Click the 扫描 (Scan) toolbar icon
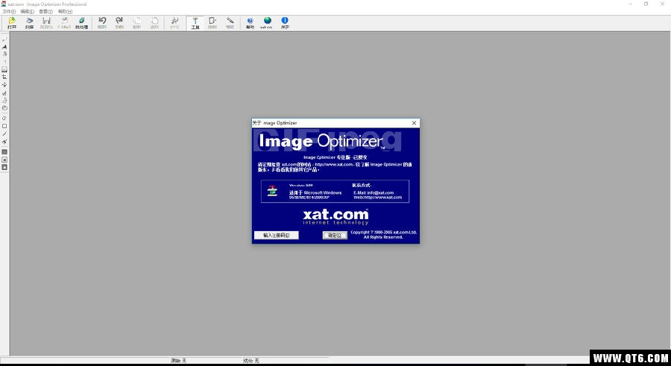671x366 pixels. [x=29, y=22]
